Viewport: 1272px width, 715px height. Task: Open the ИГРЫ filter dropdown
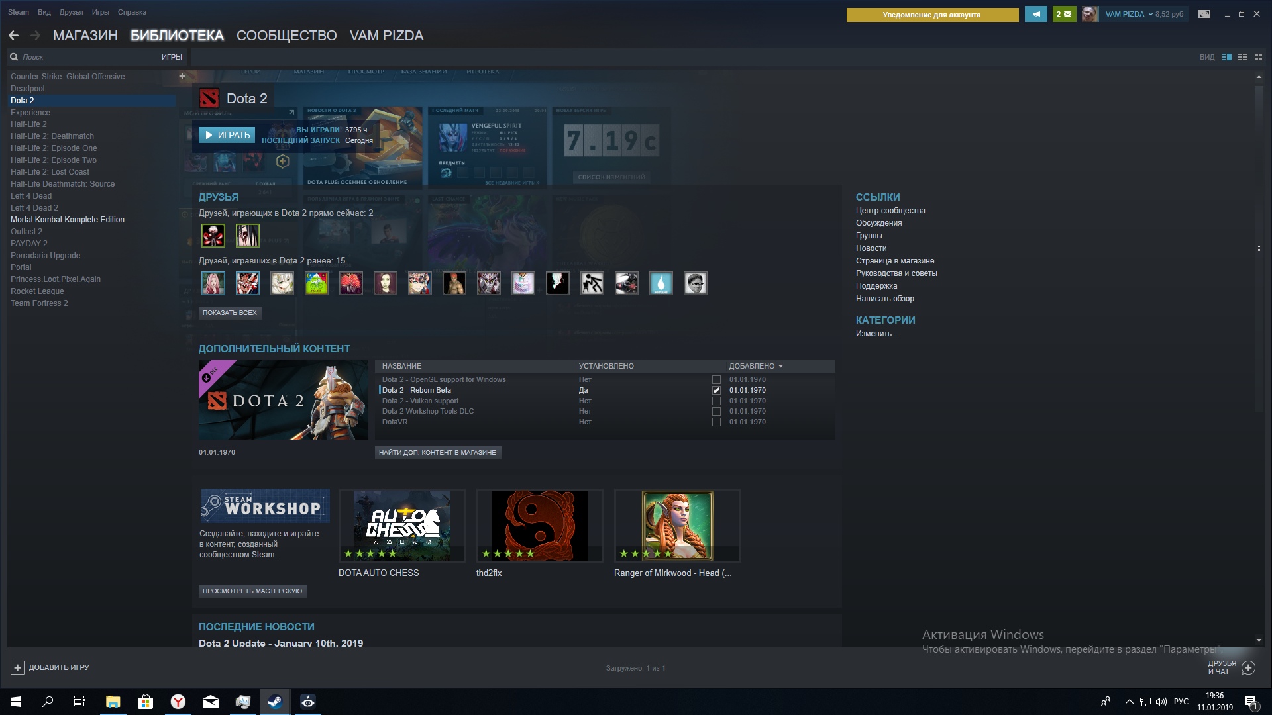(172, 57)
